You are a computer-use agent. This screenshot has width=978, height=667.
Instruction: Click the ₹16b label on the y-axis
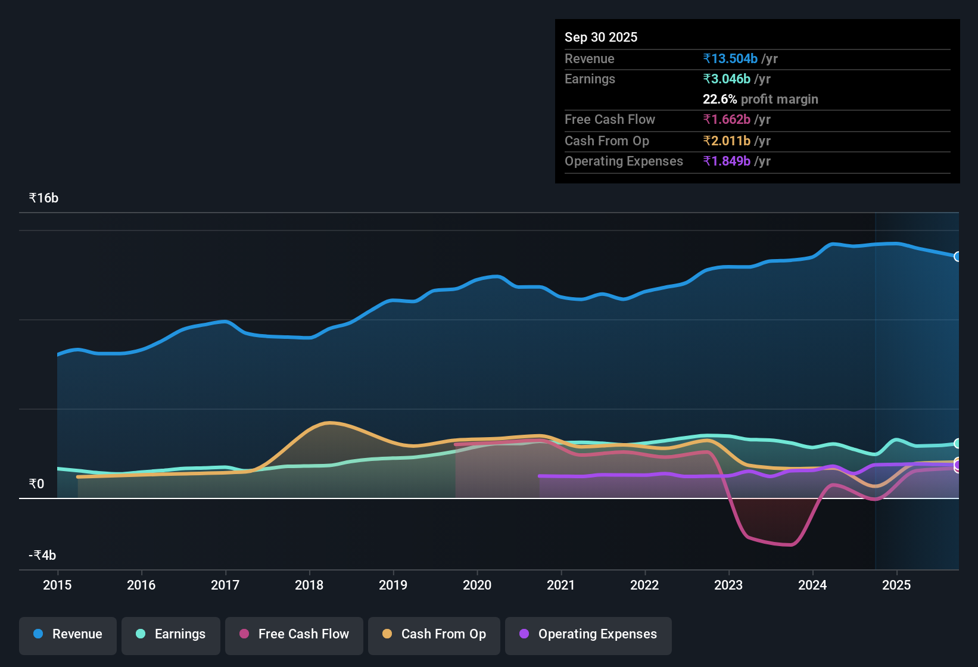tap(42, 198)
